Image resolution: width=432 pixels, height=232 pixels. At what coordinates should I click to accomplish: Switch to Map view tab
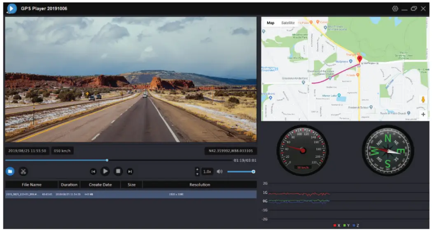click(x=271, y=23)
